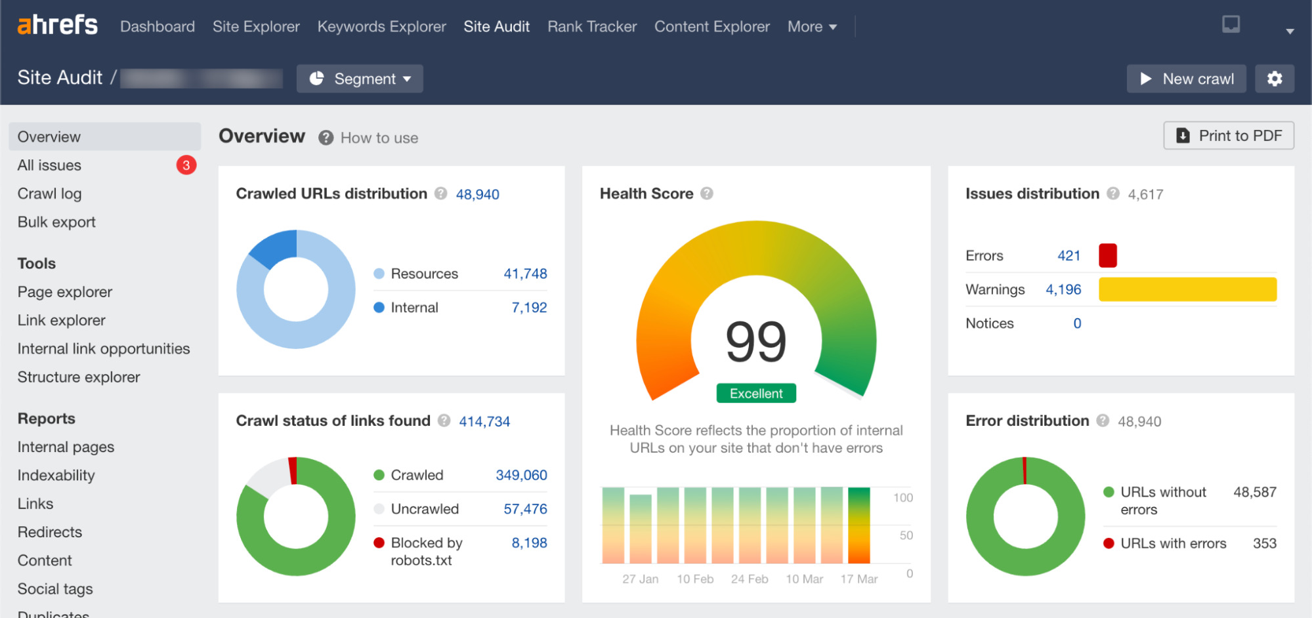Click the How to use question icon

(326, 138)
